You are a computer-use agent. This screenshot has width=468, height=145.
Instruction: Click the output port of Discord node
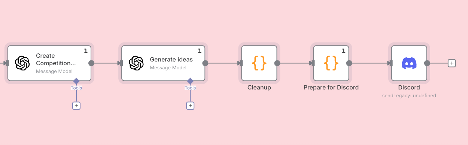click(x=427, y=63)
